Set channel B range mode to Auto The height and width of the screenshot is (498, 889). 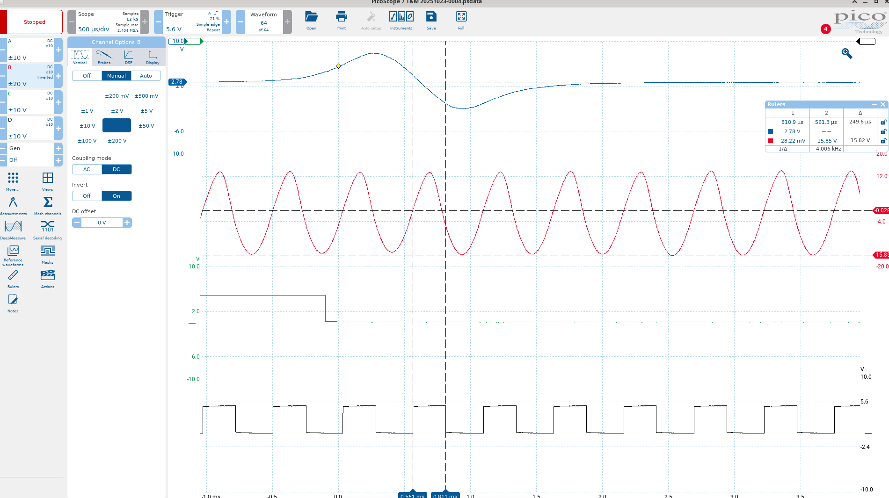pyautogui.click(x=146, y=76)
